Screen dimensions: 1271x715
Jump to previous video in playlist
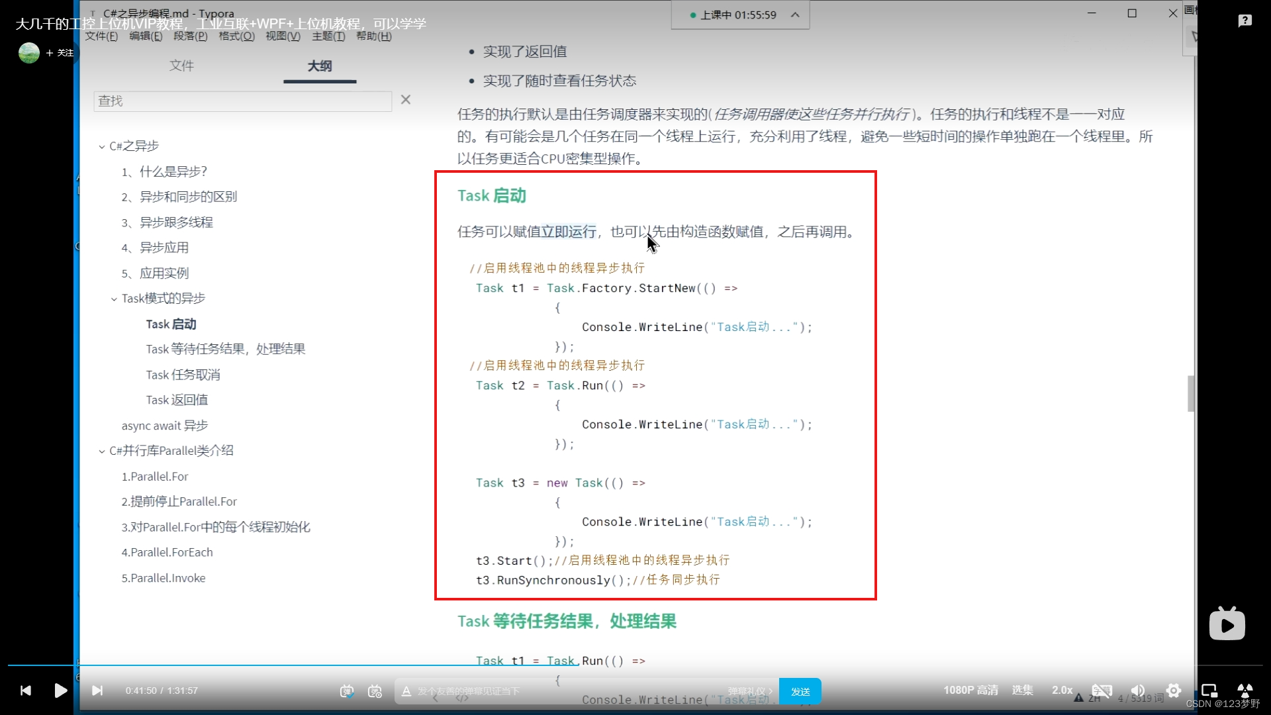(26, 691)
